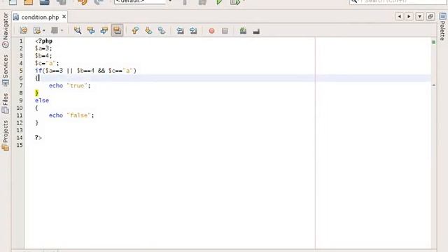
Task: Click the Redo icon in main toolbar
Action: pyautogui.click(x=99, y=2)
